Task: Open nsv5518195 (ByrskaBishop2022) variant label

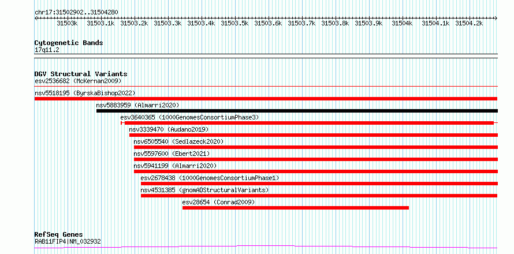Action: (x=85, y=93)
